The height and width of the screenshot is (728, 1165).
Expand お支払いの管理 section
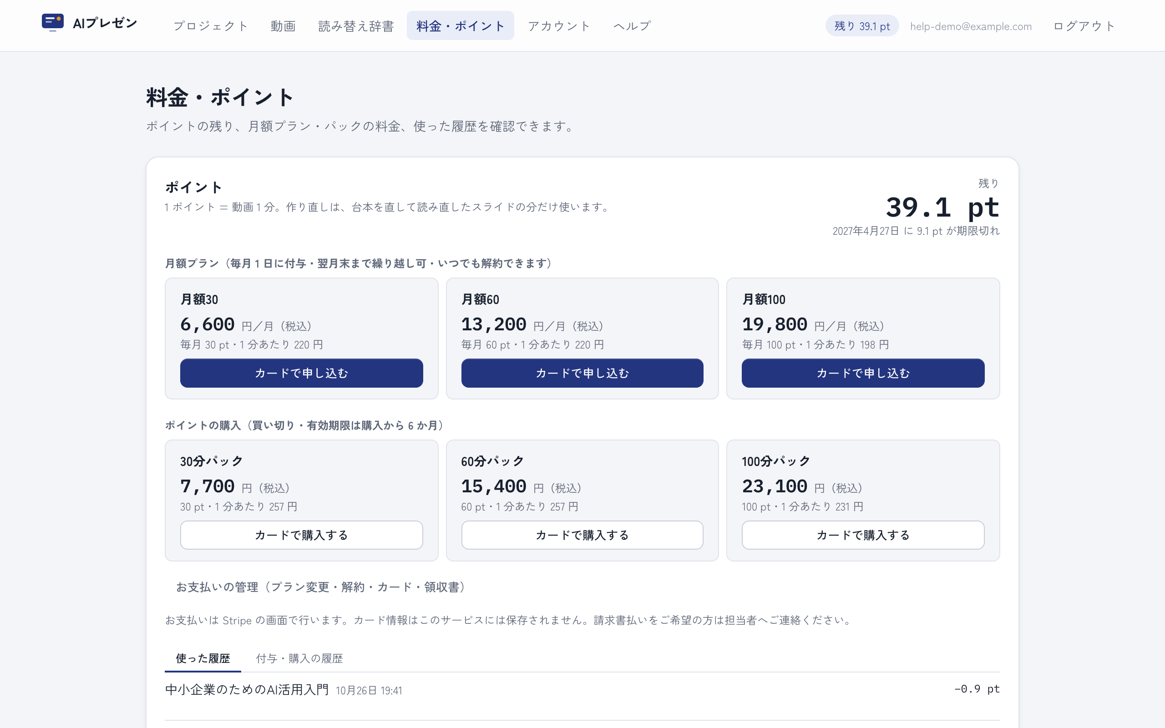click(321, 587)
